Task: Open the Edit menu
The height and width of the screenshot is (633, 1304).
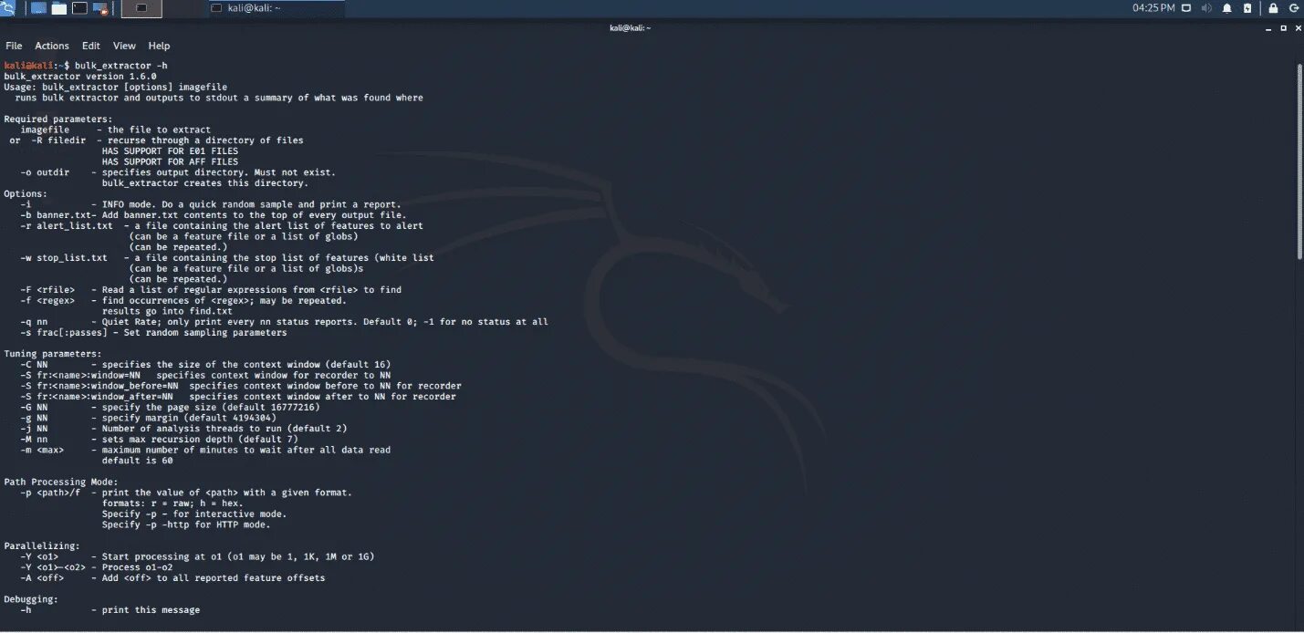Action: 91,46
